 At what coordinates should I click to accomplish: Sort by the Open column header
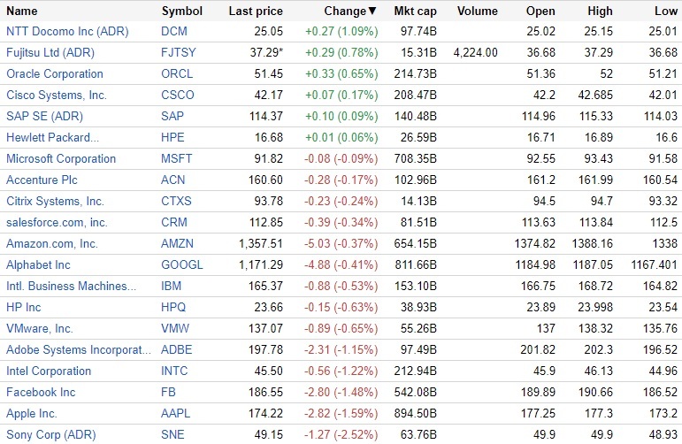click(x=540, y=11)
